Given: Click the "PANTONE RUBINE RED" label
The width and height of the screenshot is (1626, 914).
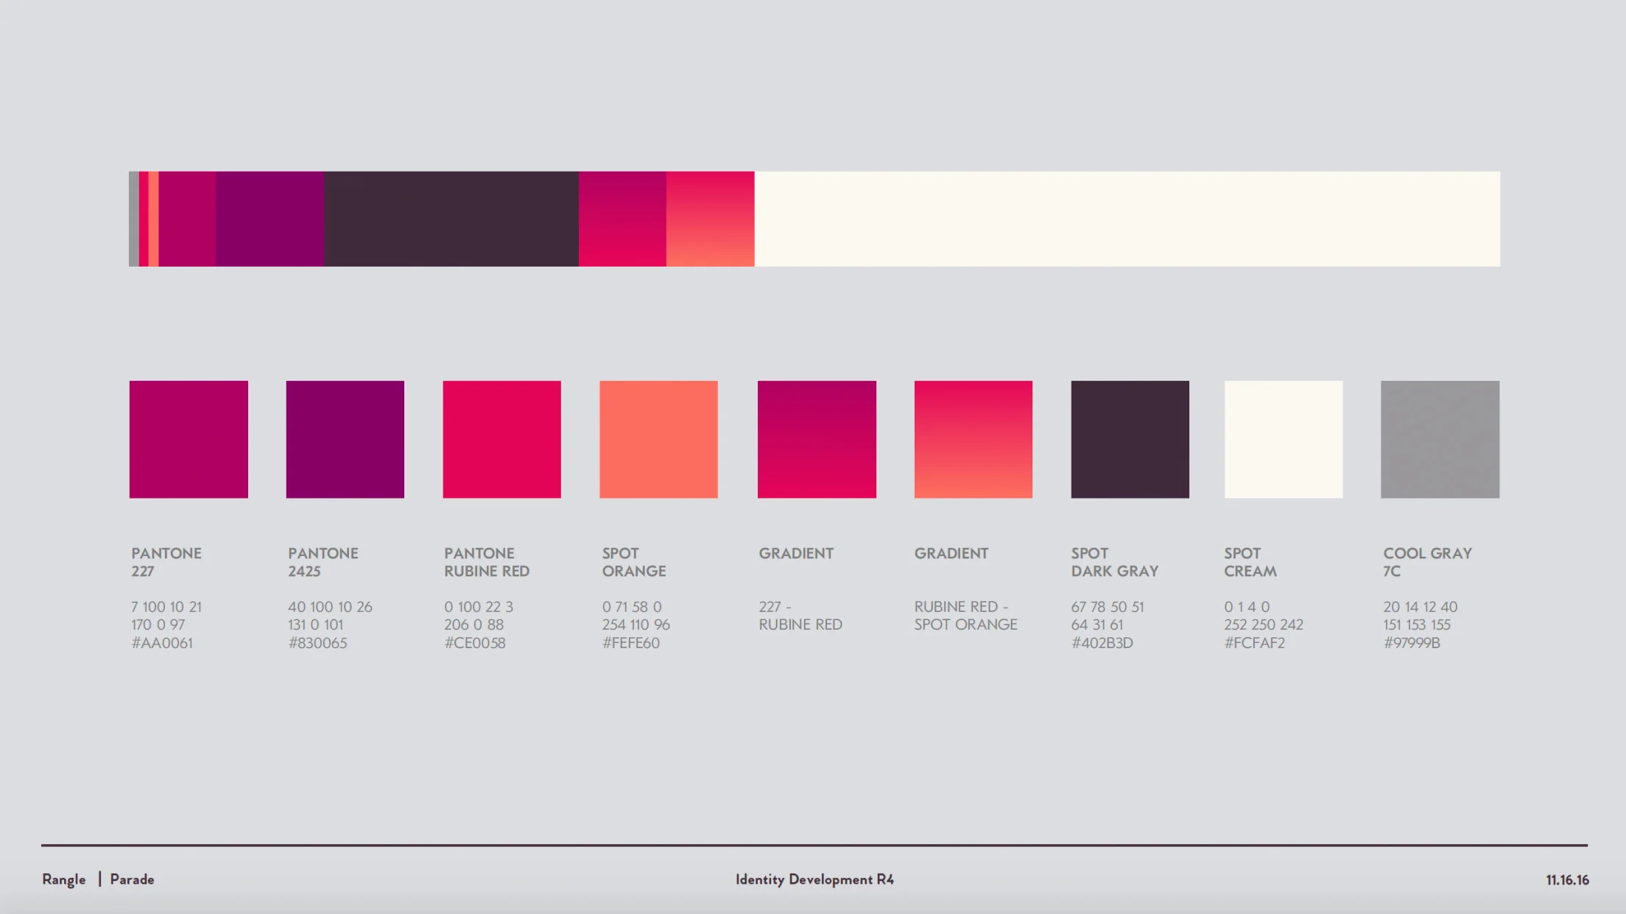Looking at the screenshot, I should click(487, 562).
